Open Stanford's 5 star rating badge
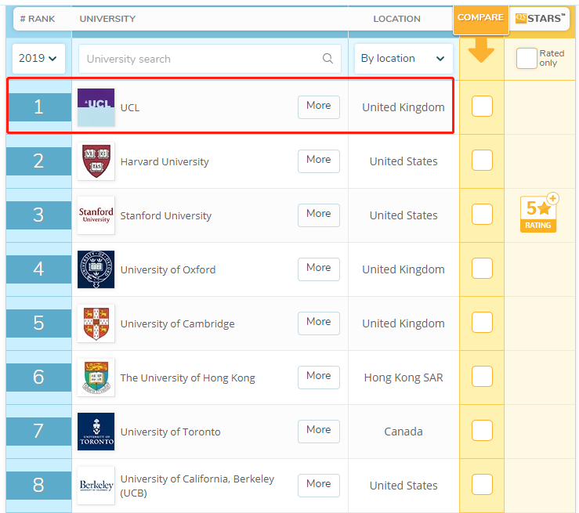This screenshot has width=579, height=513. tap(539, 213)
